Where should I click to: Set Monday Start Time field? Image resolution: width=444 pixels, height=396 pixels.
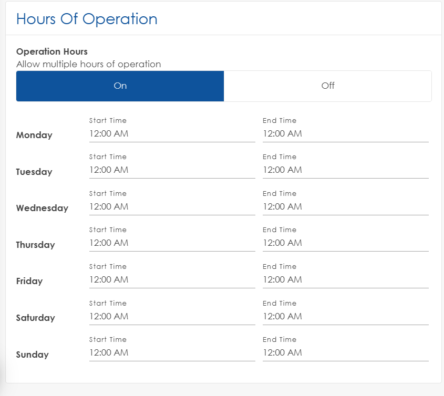tap(172, 134)
